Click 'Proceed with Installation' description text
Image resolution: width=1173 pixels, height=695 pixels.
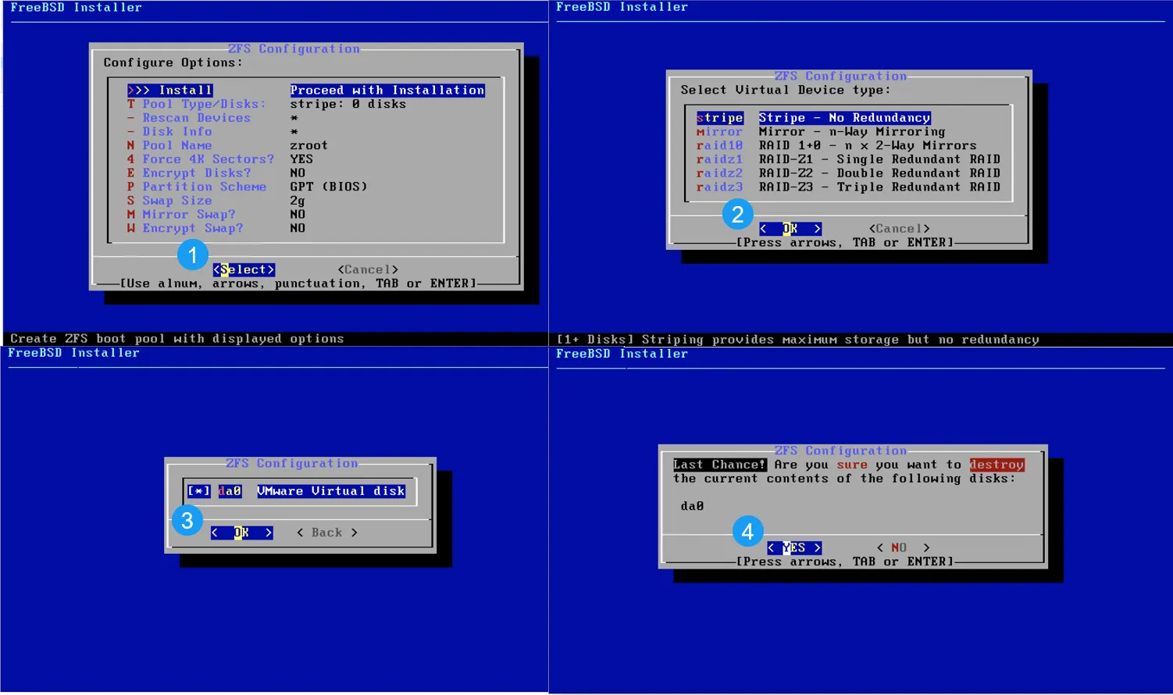387,91
